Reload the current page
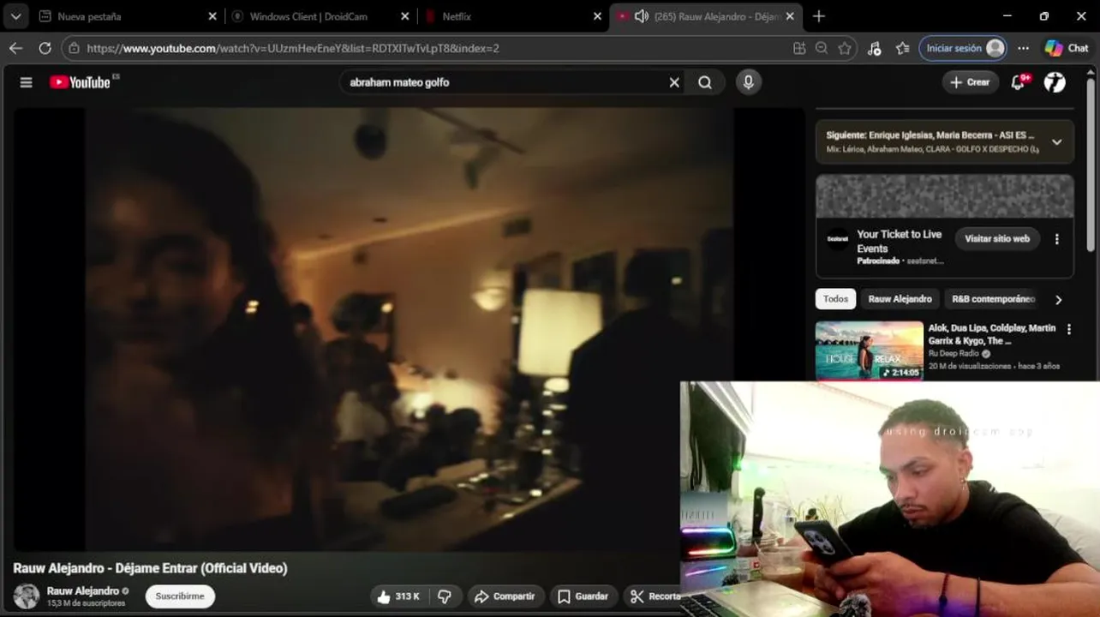Image resolution: width=1100 pixels, height=617 pixels. (45, 48)
